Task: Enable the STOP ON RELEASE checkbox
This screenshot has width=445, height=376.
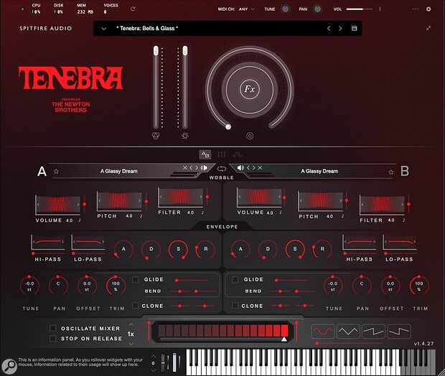Action: pyautogui.click(x=53, y=339)
